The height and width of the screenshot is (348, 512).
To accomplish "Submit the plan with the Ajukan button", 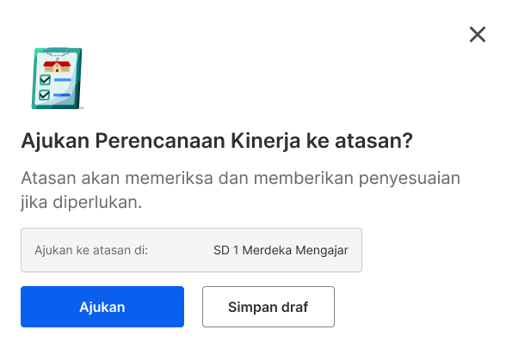I will (102, 307).
